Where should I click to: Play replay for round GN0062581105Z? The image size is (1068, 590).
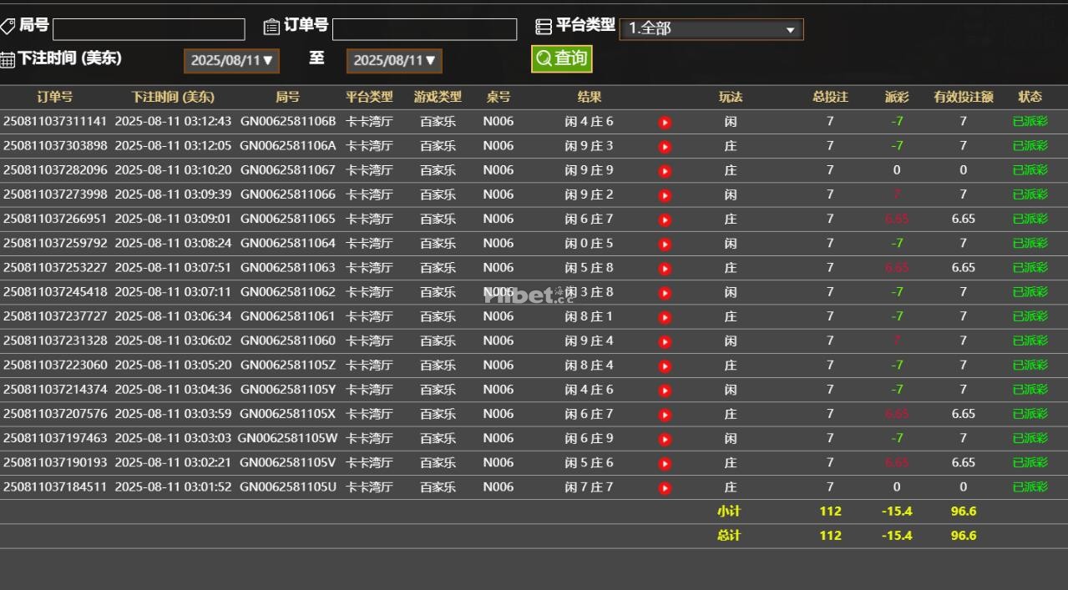tap(665, 366)
